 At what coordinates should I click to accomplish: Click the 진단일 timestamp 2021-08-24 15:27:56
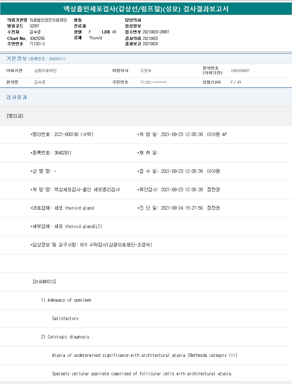pyautogui.click(x=182, y=208)
